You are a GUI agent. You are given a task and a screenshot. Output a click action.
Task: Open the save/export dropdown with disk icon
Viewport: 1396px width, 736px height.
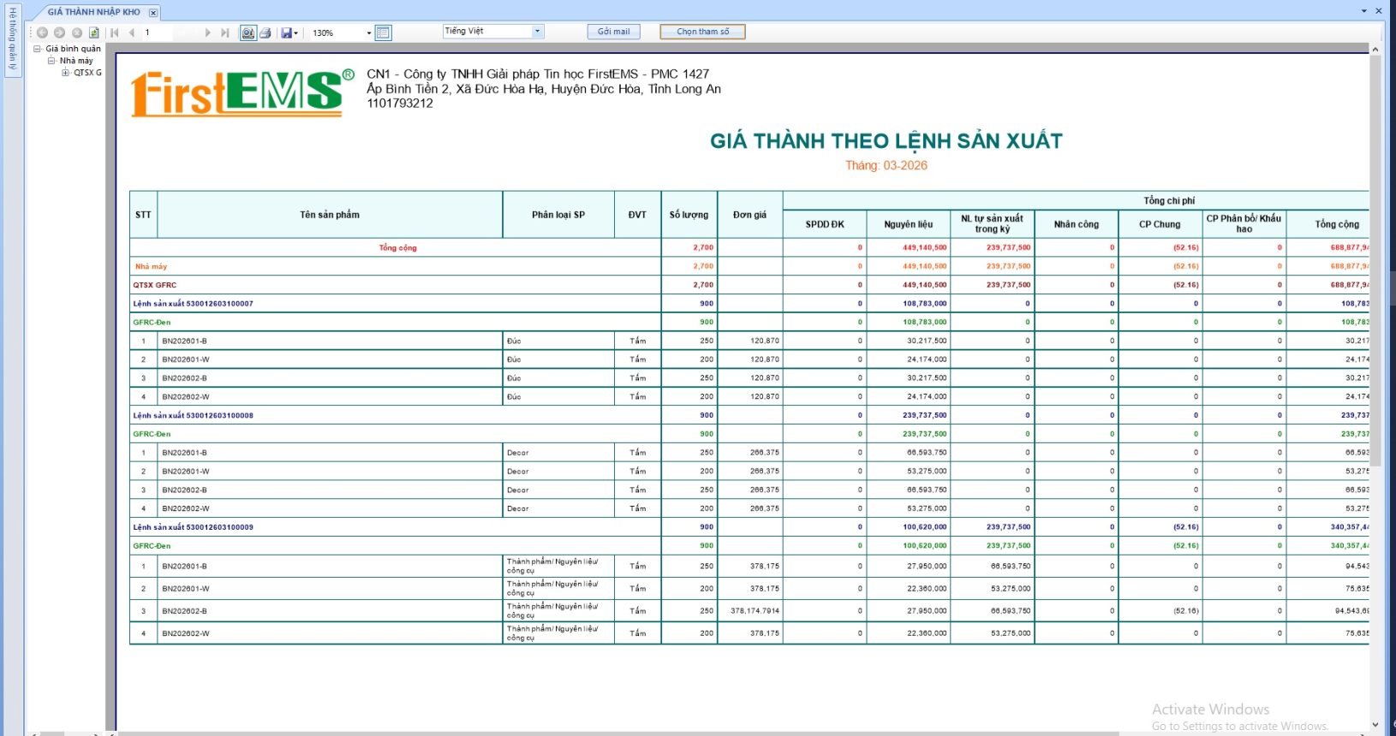(x=289, y=33)
